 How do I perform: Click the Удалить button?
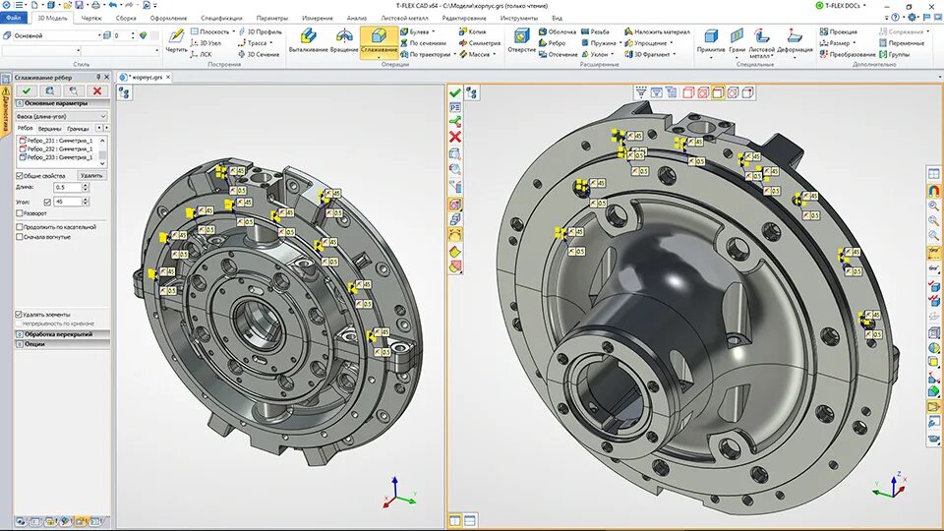[91, 176]
